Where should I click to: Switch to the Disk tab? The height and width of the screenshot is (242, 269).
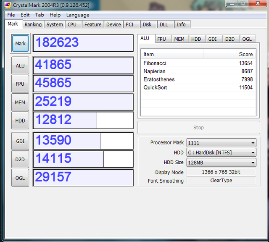(x=148, y=24)
